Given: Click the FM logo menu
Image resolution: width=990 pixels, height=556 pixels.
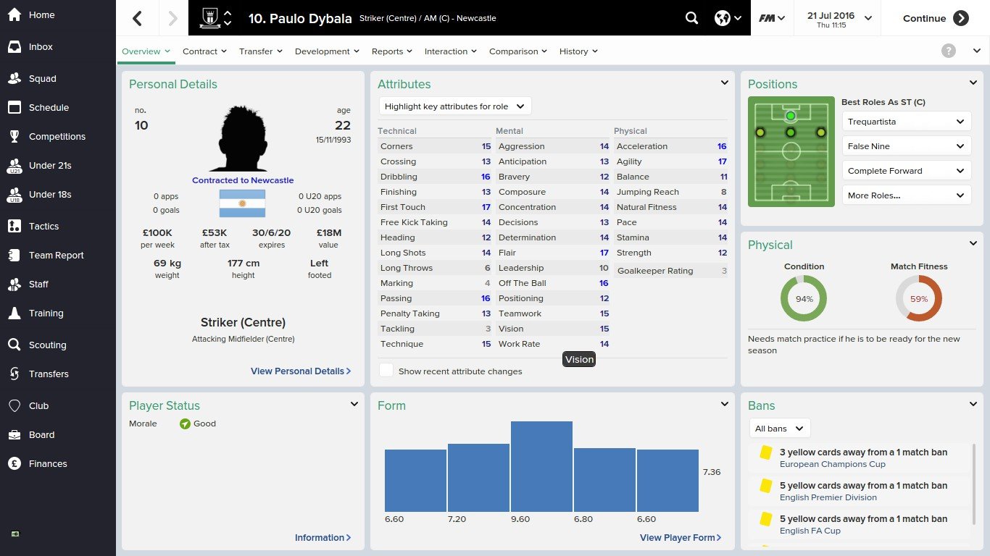Looking at the screenshot, I should [x=772, y=18].
